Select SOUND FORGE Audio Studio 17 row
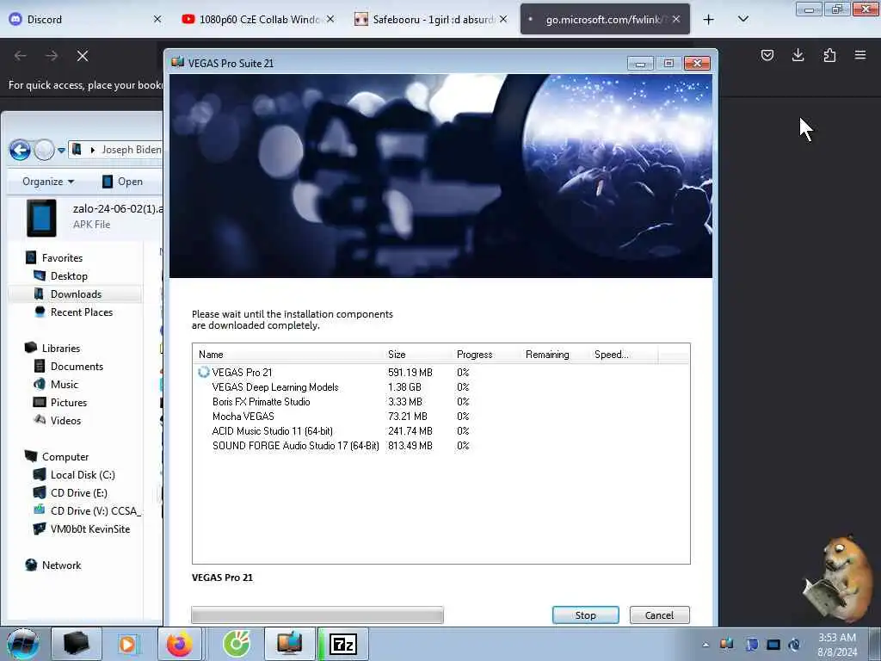 441,445
